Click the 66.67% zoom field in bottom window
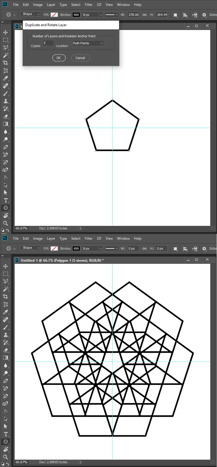 click(22, 462)
